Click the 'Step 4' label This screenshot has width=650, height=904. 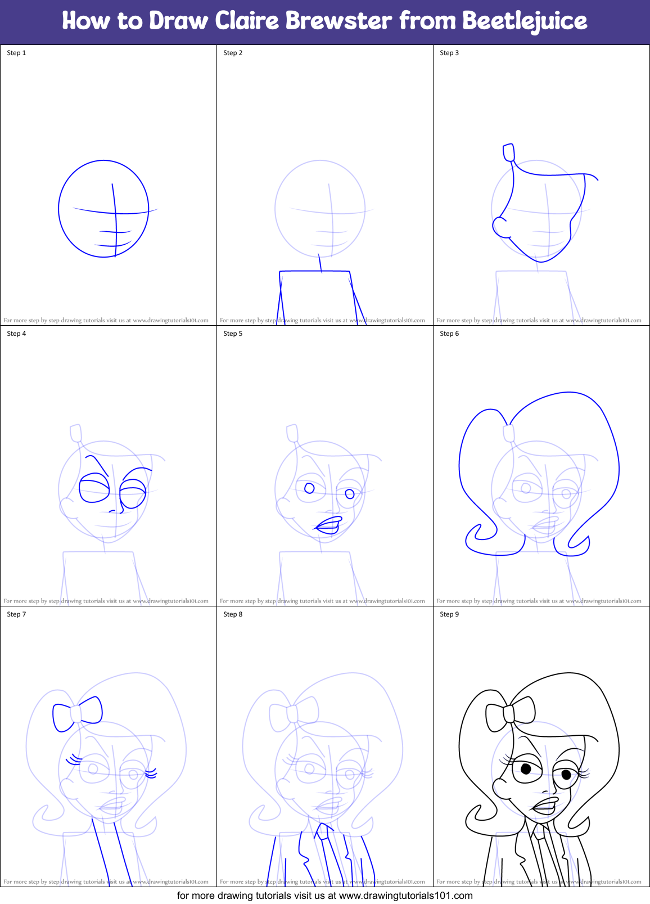click(x=16, y=334)
